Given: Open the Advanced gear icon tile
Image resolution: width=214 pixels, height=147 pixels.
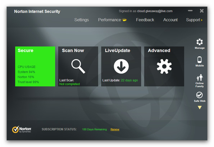Looking at the screenshot, I should [164, 66].
